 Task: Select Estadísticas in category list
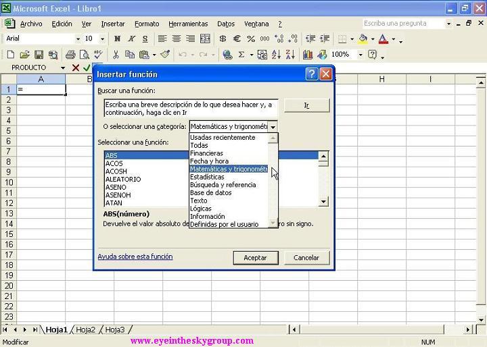pyautogui.click(x=207, y=177)
